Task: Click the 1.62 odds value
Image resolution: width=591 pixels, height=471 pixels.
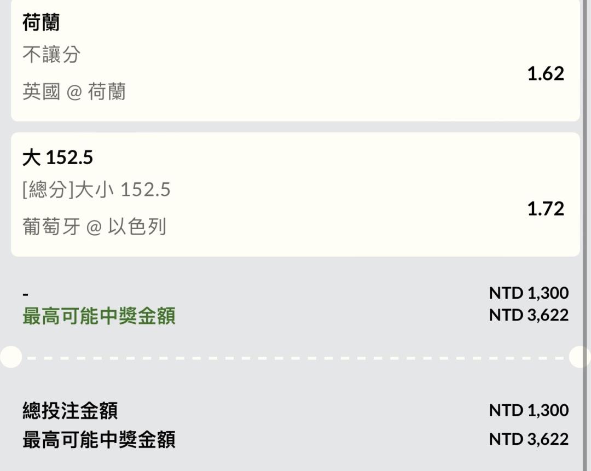Action: click(x=545, y=73)
